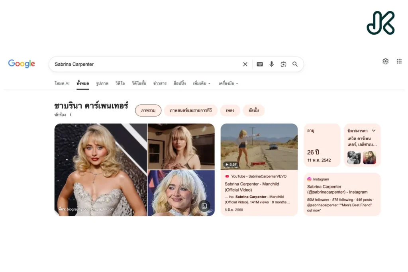
Task: Click the Instagram icon on card
Action: point(309,179)
